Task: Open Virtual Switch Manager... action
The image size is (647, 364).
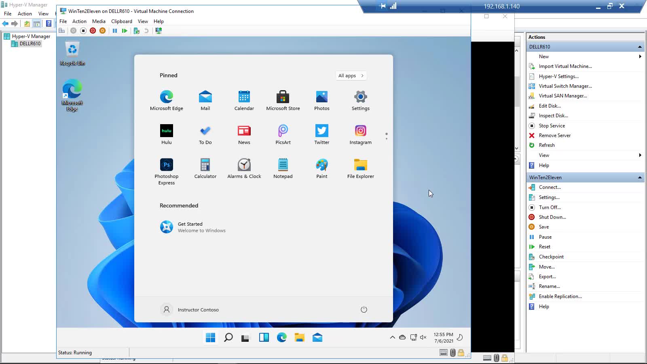Action: point(565,86)
